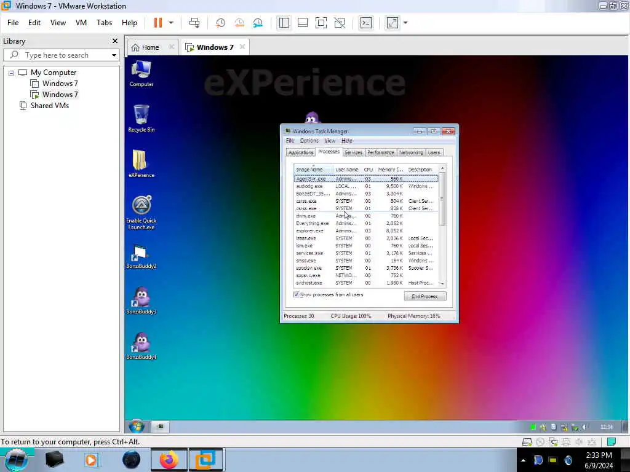630x472 pixels.
Task: Open the VM menu
Action: 81,23
